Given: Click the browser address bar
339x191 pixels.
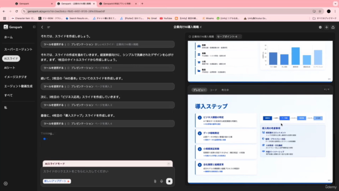Looking at the screenshot, I should [166, 11].
